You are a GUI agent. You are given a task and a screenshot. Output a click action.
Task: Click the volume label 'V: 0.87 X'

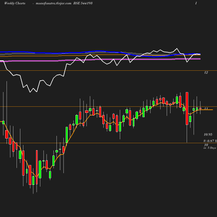coord(210,141)
